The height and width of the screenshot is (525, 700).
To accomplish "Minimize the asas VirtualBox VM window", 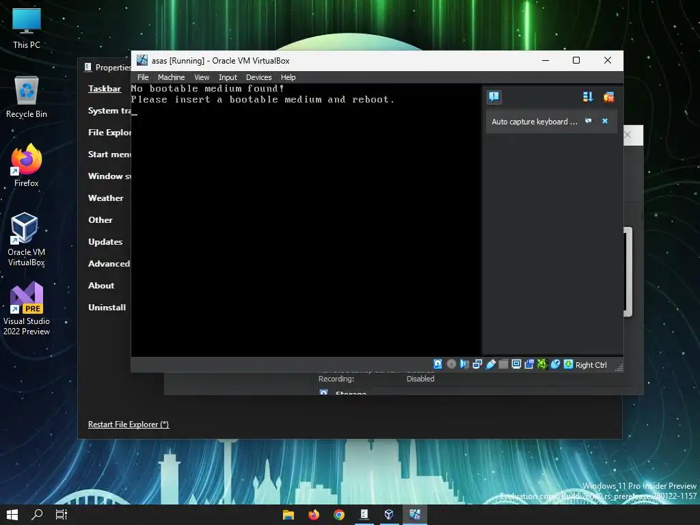I will point(545,60).
